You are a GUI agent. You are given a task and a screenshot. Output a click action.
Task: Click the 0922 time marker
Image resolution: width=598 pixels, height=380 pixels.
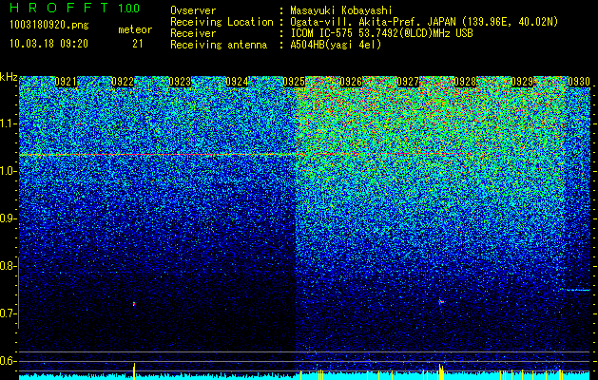tap(123, 82)
